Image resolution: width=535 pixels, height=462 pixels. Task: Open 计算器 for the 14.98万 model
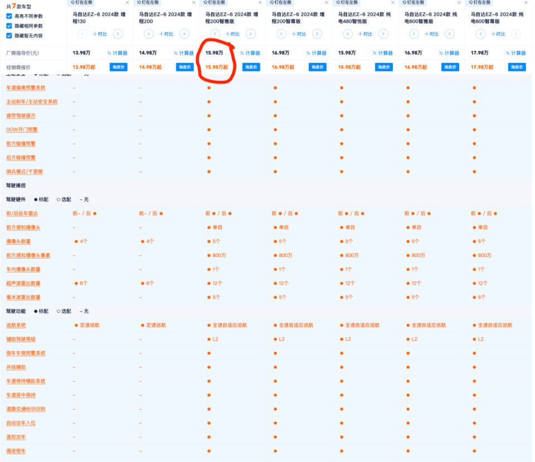183,53
